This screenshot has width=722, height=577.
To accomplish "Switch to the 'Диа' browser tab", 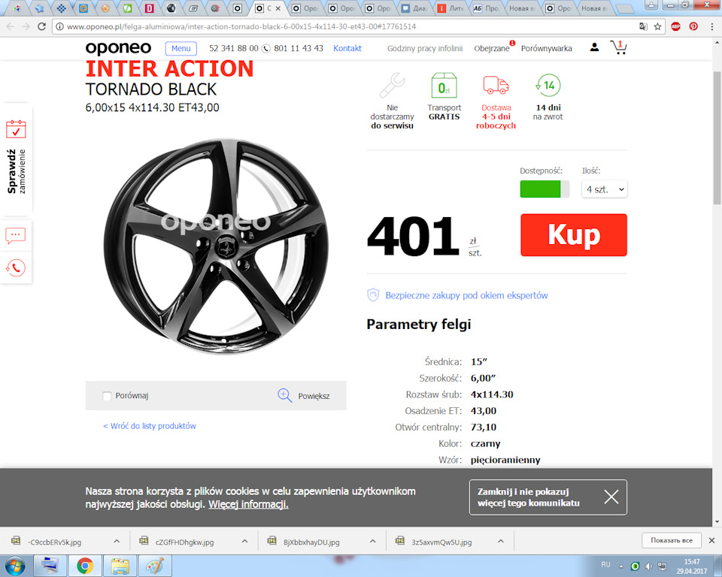I will point(414,8).
